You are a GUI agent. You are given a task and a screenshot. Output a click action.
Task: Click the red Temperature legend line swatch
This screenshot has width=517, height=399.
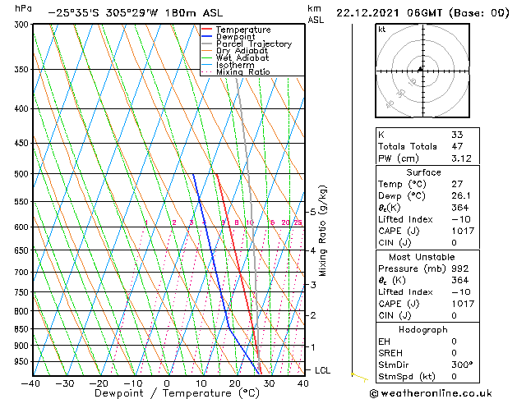pyautogui.click(x=207, y=30)
